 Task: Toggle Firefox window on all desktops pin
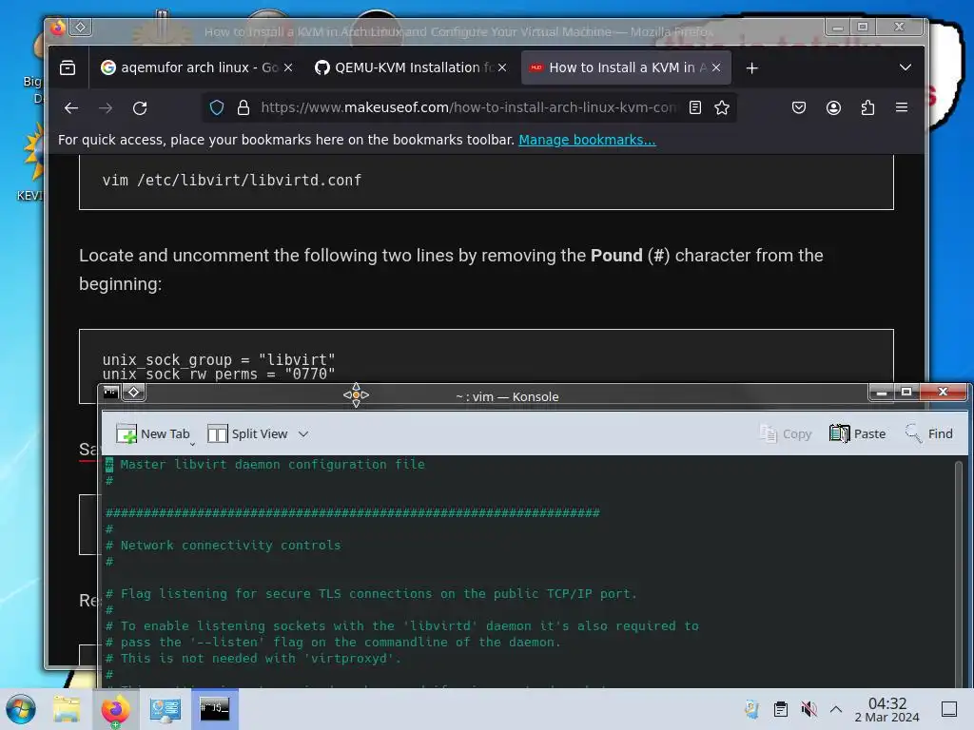point(81,28)
